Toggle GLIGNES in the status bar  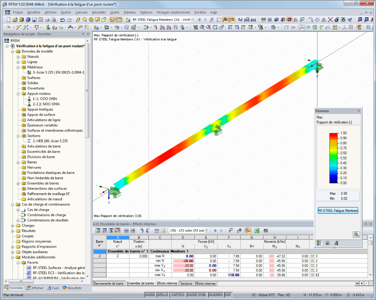(215, 295)
